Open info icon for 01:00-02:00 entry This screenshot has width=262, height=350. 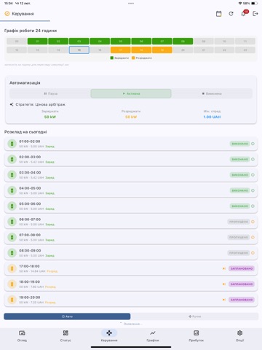point(253,144)
